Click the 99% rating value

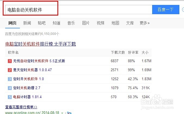click(131, 70)
